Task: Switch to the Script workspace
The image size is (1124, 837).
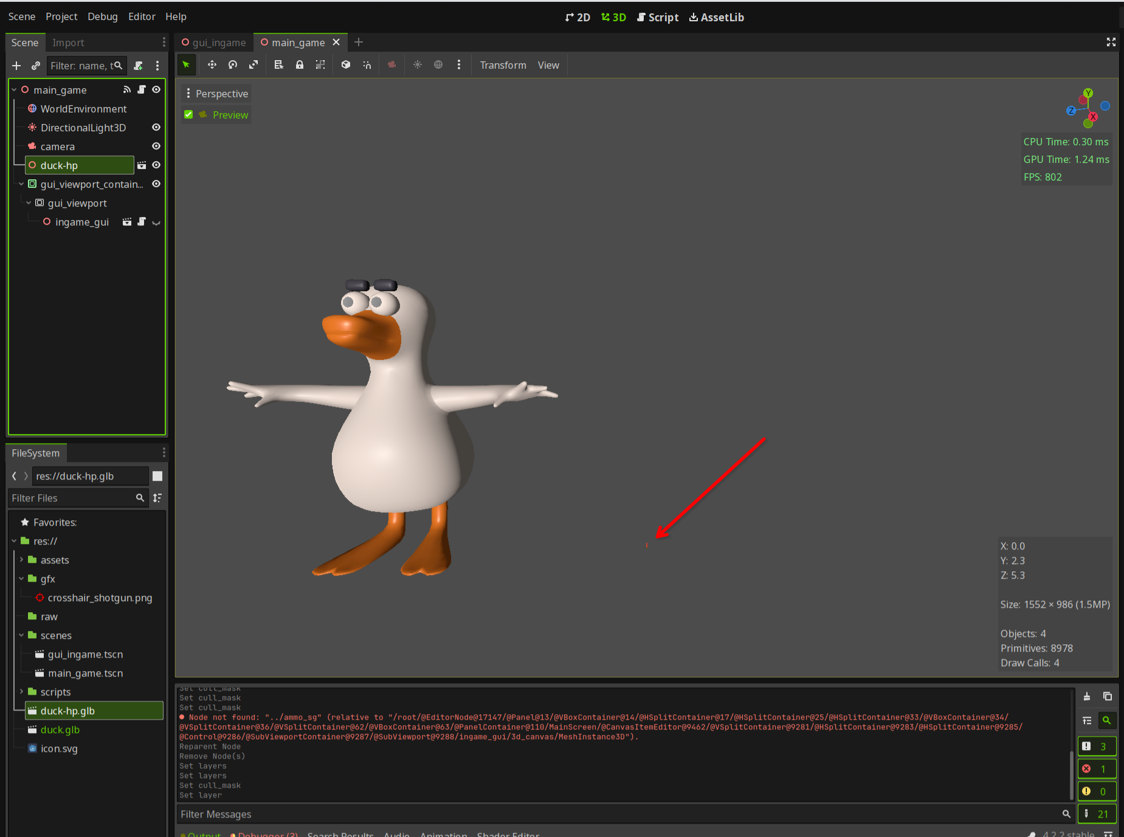Action: 657,18
